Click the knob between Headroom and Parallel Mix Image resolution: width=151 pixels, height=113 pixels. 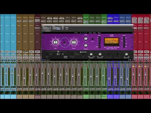coord(100,54)
